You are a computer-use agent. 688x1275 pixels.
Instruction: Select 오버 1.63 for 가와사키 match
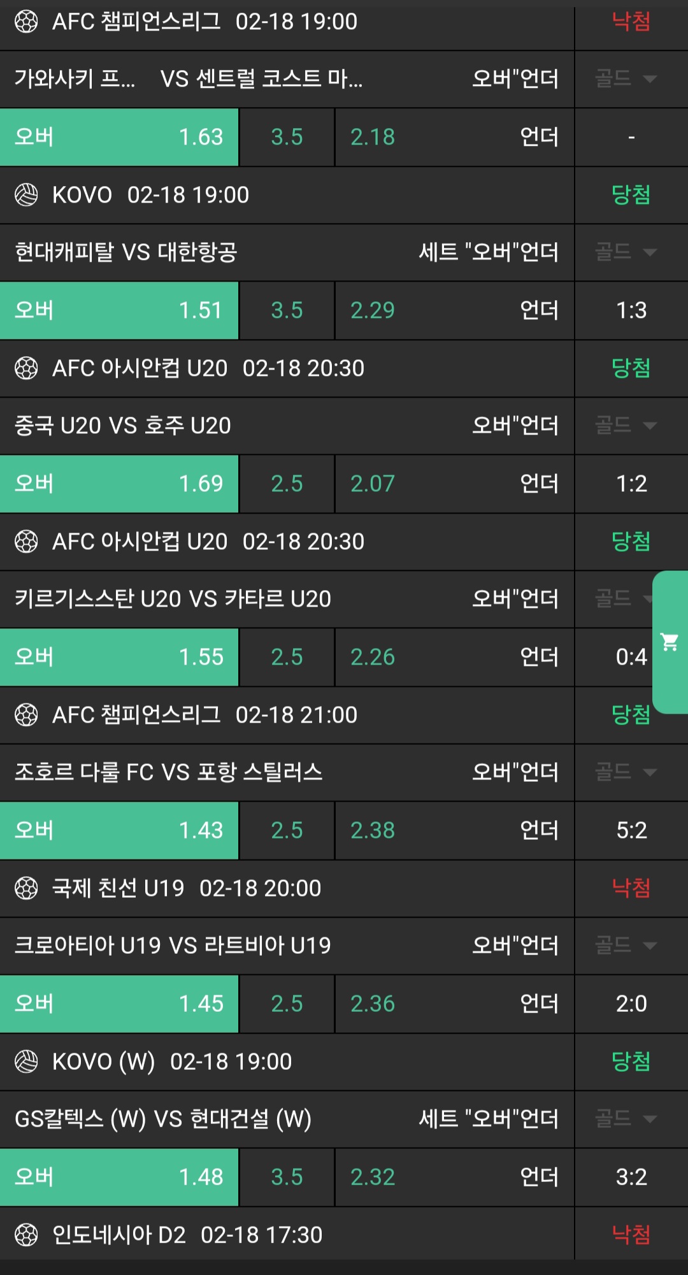pyautogui.click(x=119, y=137)
